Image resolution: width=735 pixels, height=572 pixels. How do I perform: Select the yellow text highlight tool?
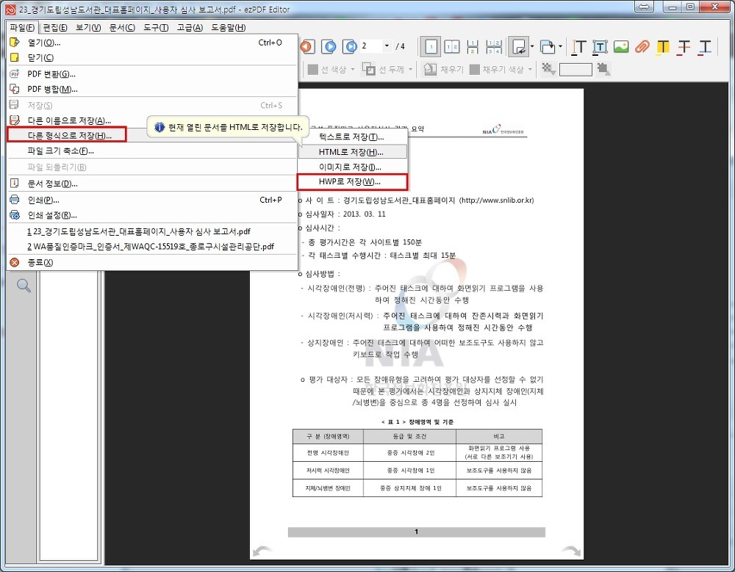tap(663, 46)
